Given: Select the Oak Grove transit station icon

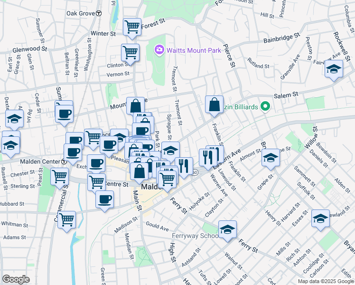Looking at the screenshot, I should pos(98,13).
